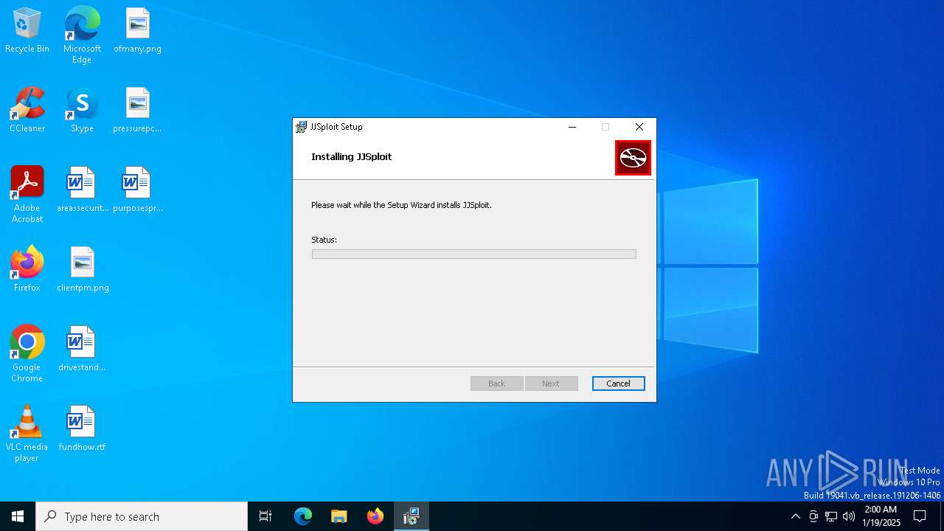The image size is (944, 531).
Task: Select the areassecurit Word document icon
Action: (82, 190)
